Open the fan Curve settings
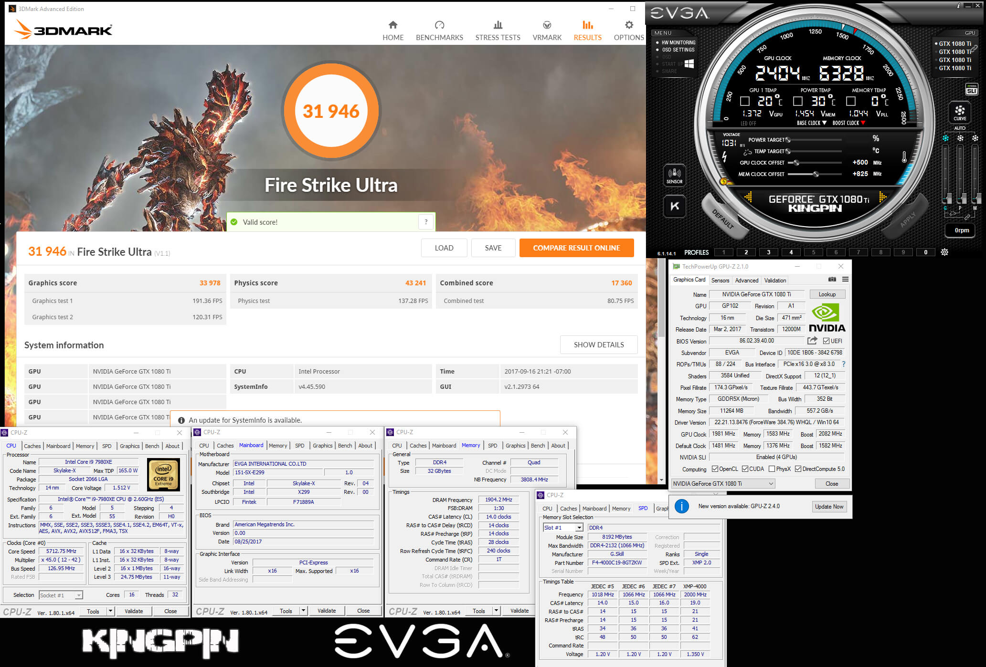 [x=960, y=113]
